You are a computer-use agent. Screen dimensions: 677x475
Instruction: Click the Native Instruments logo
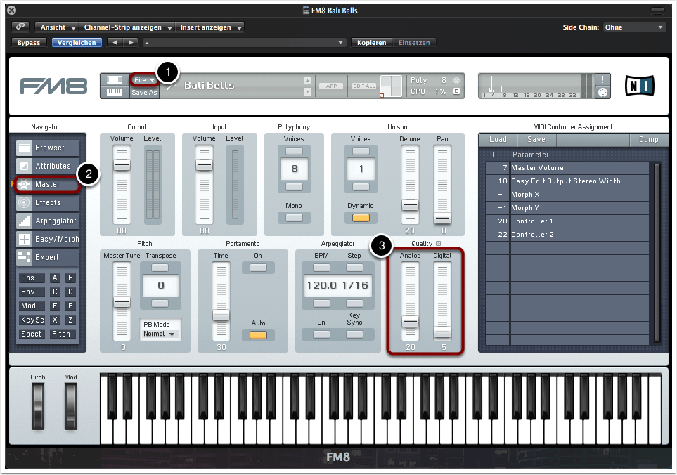639,86
